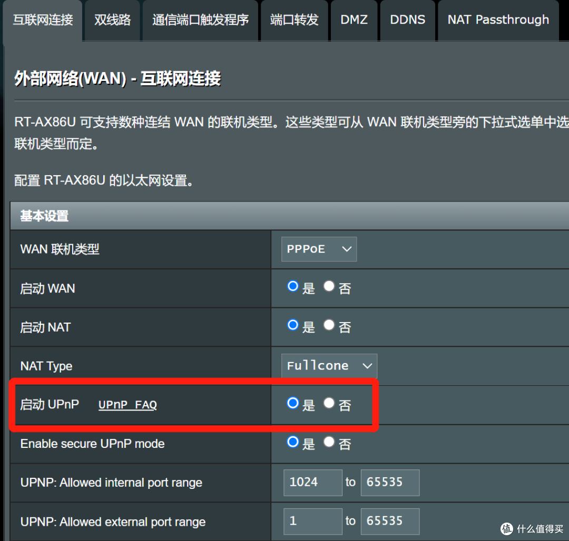Expand the NAT Type Fullcone dropdown
569x541 pixels.
point(329,366)
